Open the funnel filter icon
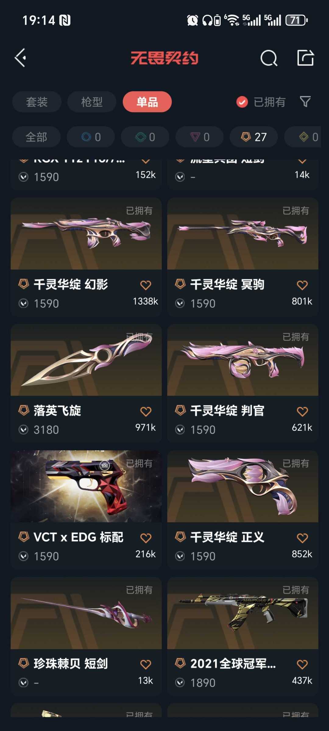Viewport: 329px width, 731px height. point(305,102)
